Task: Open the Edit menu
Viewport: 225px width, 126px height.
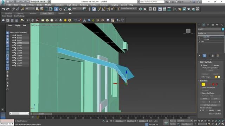Action: [9, 5]
